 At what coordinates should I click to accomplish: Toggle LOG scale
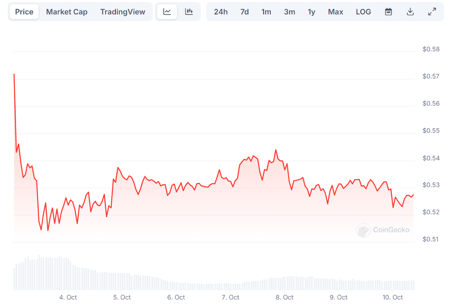point(363,12)
